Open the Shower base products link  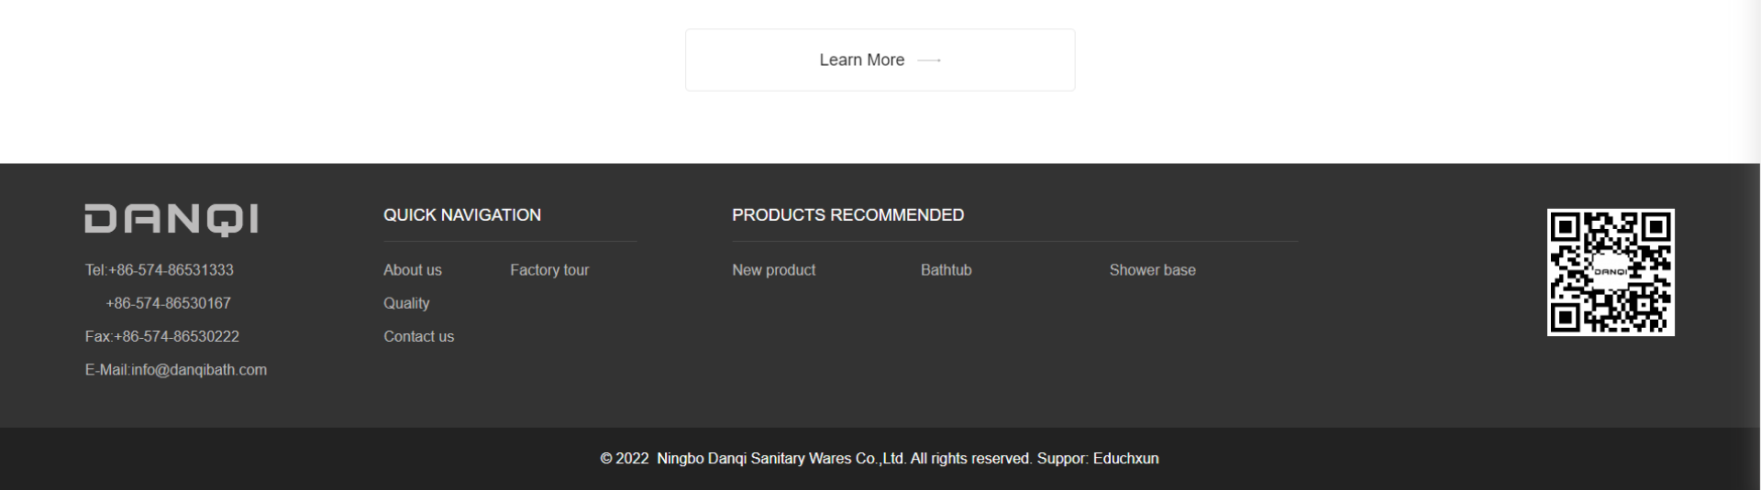tap(1152, 270)
